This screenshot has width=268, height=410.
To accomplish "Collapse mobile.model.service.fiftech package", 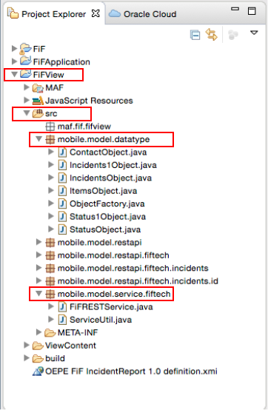I will tap(38, 294).
